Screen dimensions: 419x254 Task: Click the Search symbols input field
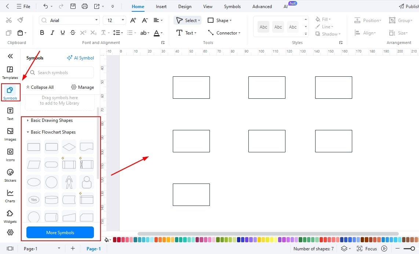click(x=60, y=72)
